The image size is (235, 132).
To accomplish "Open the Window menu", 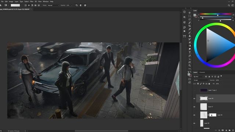I will [46, 1].
